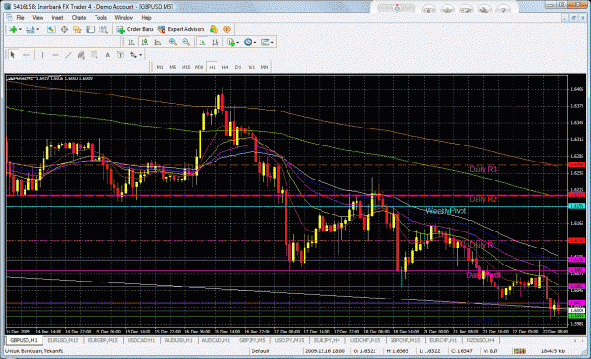591x359 pixels.
Task: Open the Terminal panel icon
Action: click(91, 29)
